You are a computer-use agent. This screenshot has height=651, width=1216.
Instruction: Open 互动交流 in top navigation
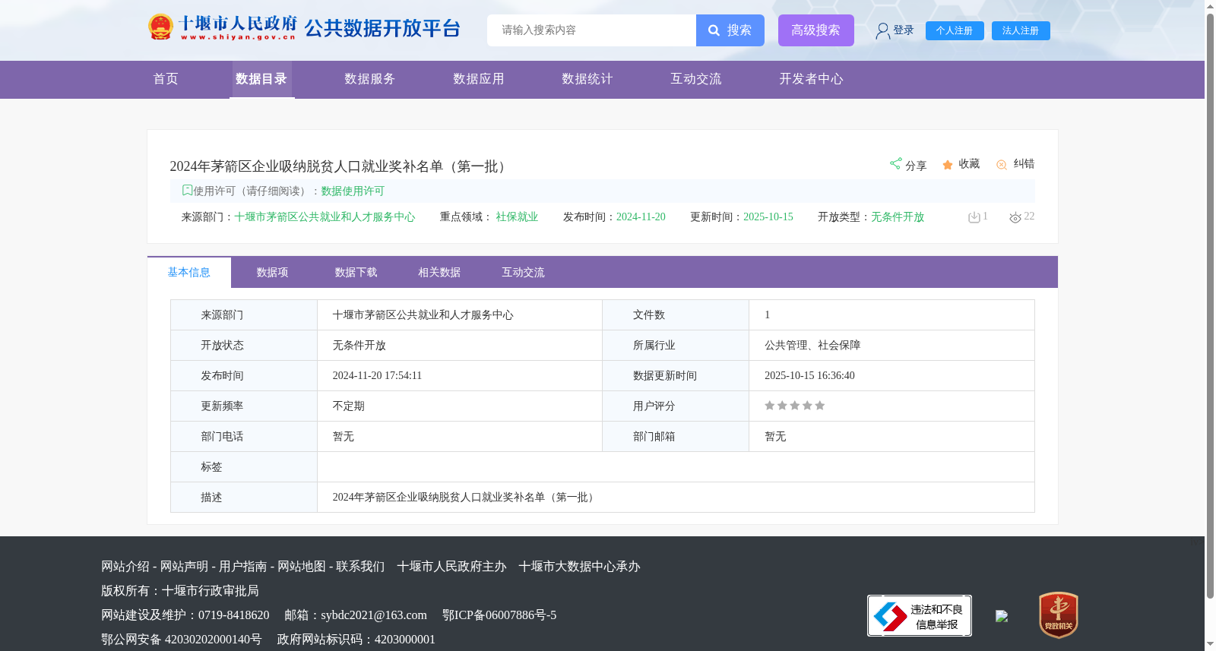pyautogui.click(x=696, y=79)
